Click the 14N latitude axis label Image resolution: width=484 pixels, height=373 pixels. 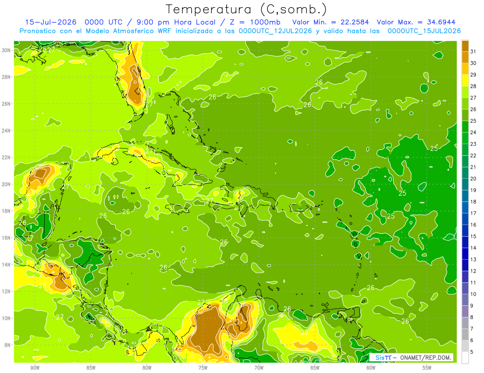coord(6,264)
